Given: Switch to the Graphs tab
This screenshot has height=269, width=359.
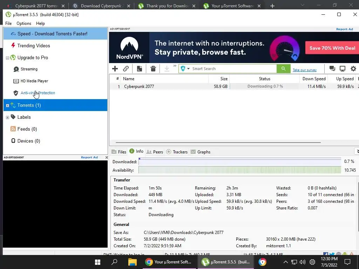Looking at the screenshot, I should point(201,152).
